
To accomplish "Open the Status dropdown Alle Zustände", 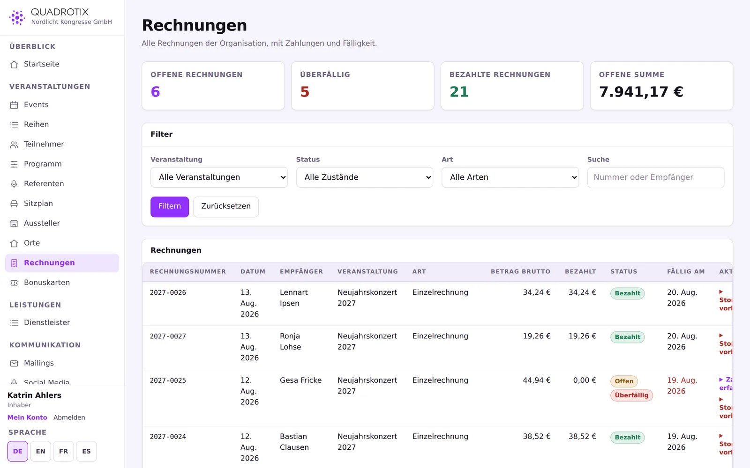I will 365,177.
